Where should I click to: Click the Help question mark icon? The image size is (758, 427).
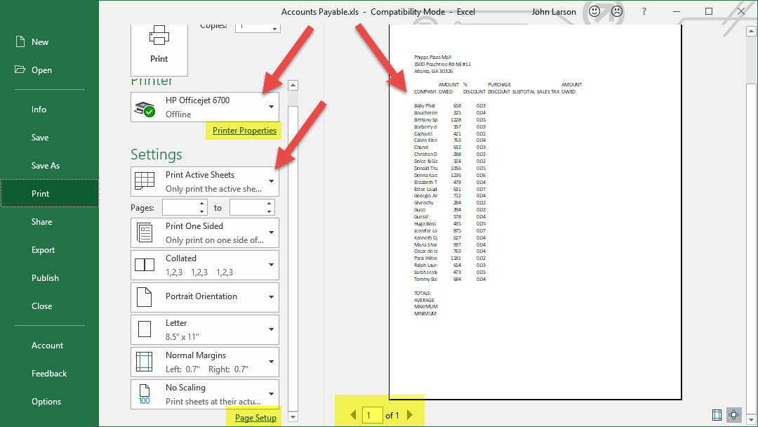pos(644,12)
